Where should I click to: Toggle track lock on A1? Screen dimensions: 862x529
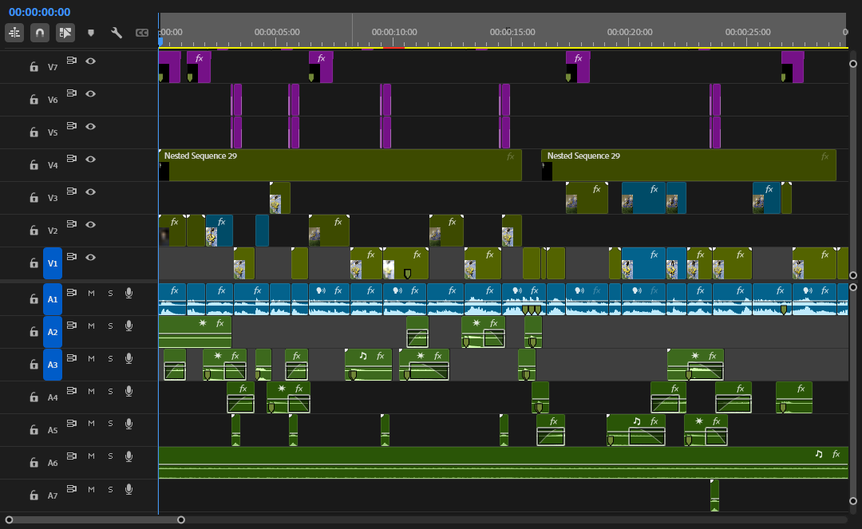coord(34,299)
